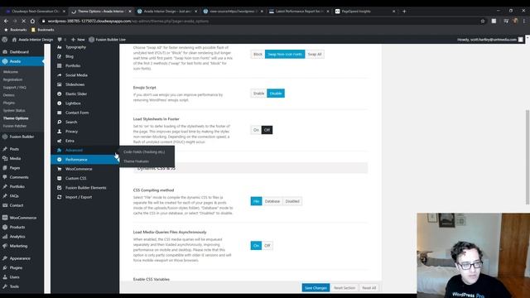The width and height of the screenshot is (530, 298).
Task: Click the Privacy section icon
Action: (60, 132)
